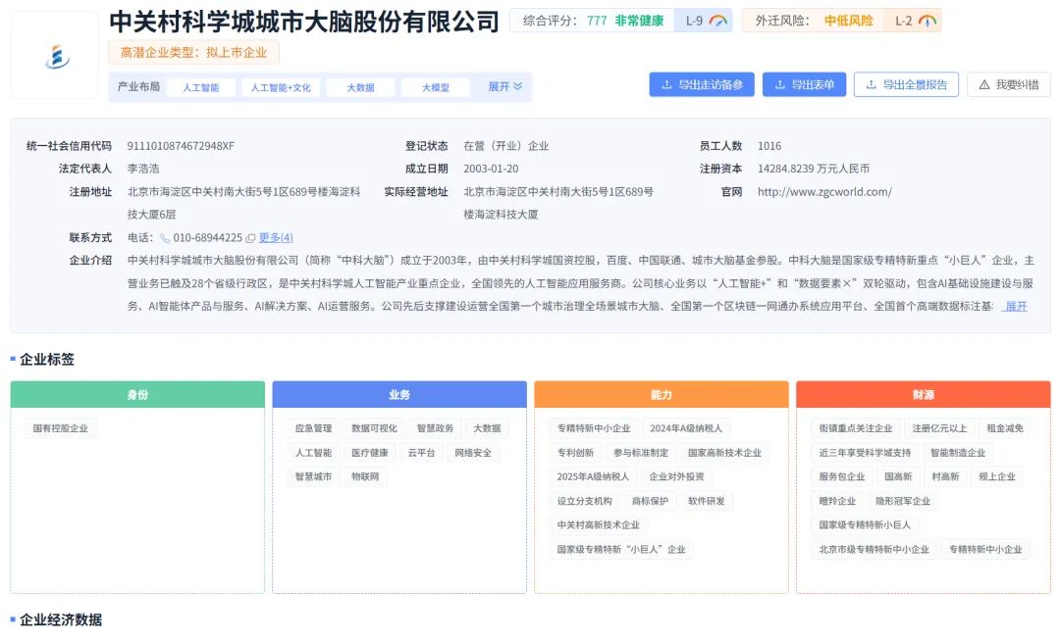Open the official website link zgcworld.com
This screenshot has height=642, width=1060.
coord(824,192)
